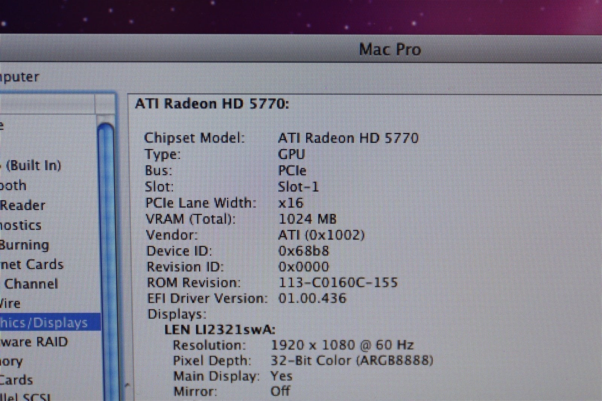Select the Diagnostics sidebar item
602x401 pixels.
21,225
